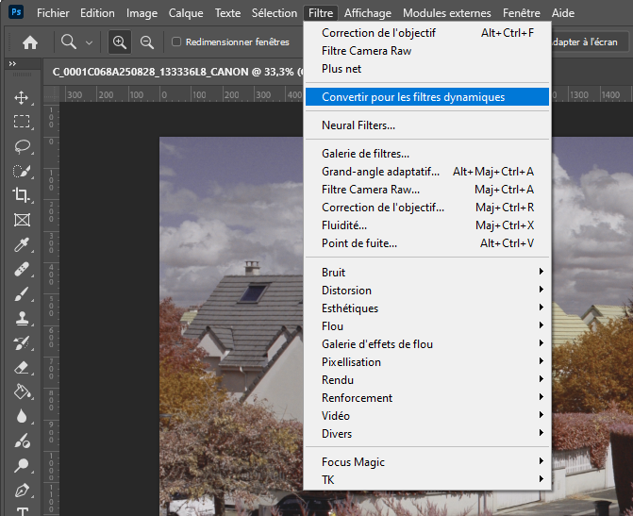Click the Zoom in magnifier button
Screen dimensions: 633x516
[x=120, y=42]
